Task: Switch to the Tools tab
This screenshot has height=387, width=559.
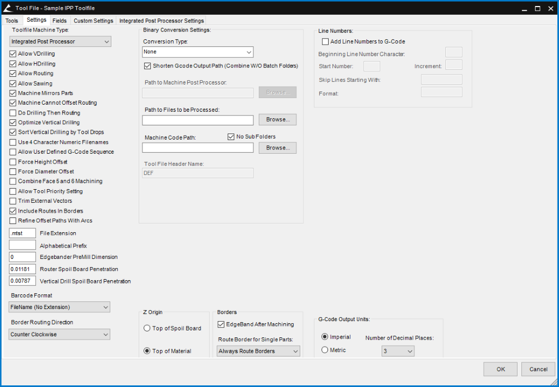Action: click(11, 20)
